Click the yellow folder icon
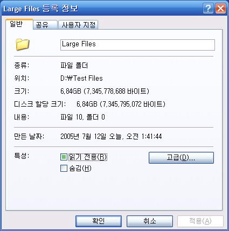The image size is (229, 231). [x=23, y=44]
